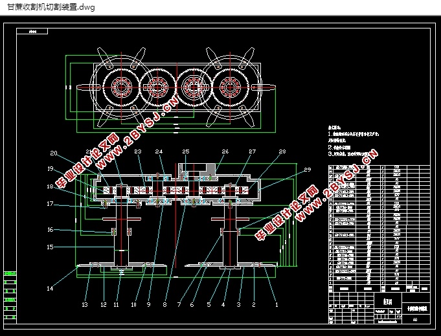
Task: Select part callout number 23
Action: (137, 151)
